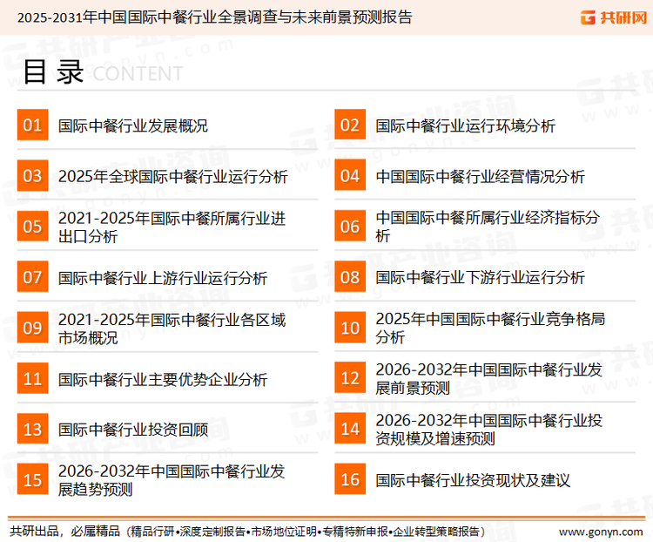
Task: Select chapter 国际中餐行业投资回顾
Action: (133, 430)
